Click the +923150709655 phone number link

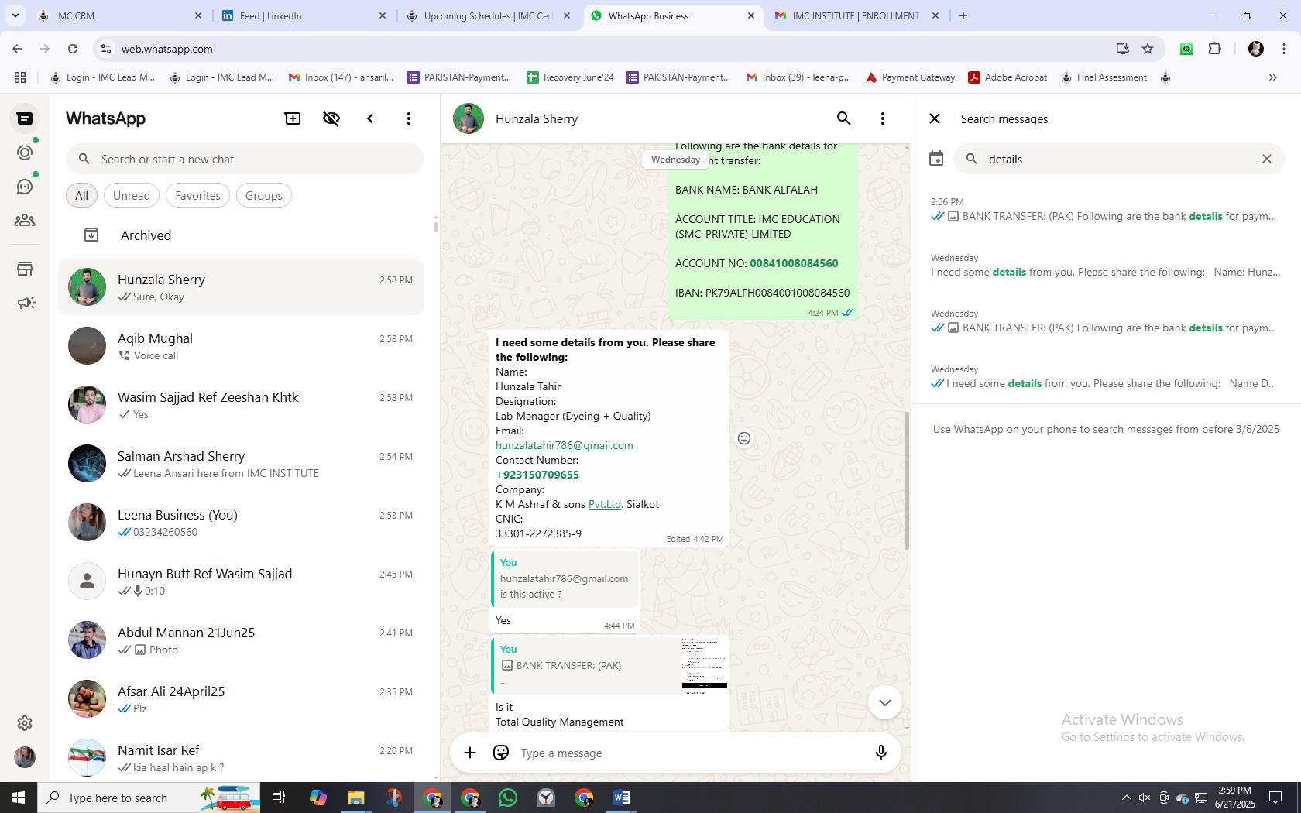click(537, 475)
